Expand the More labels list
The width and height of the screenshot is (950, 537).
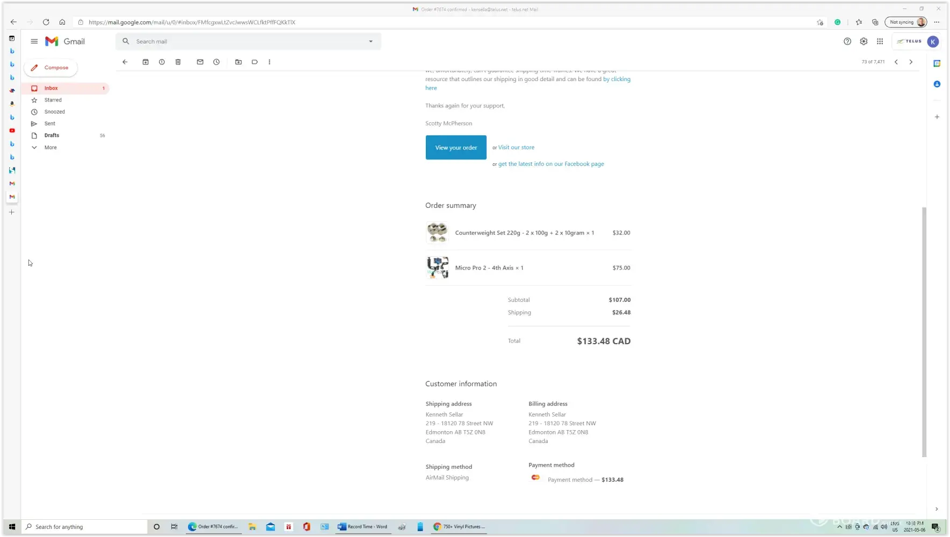click(x=50, y=147)
